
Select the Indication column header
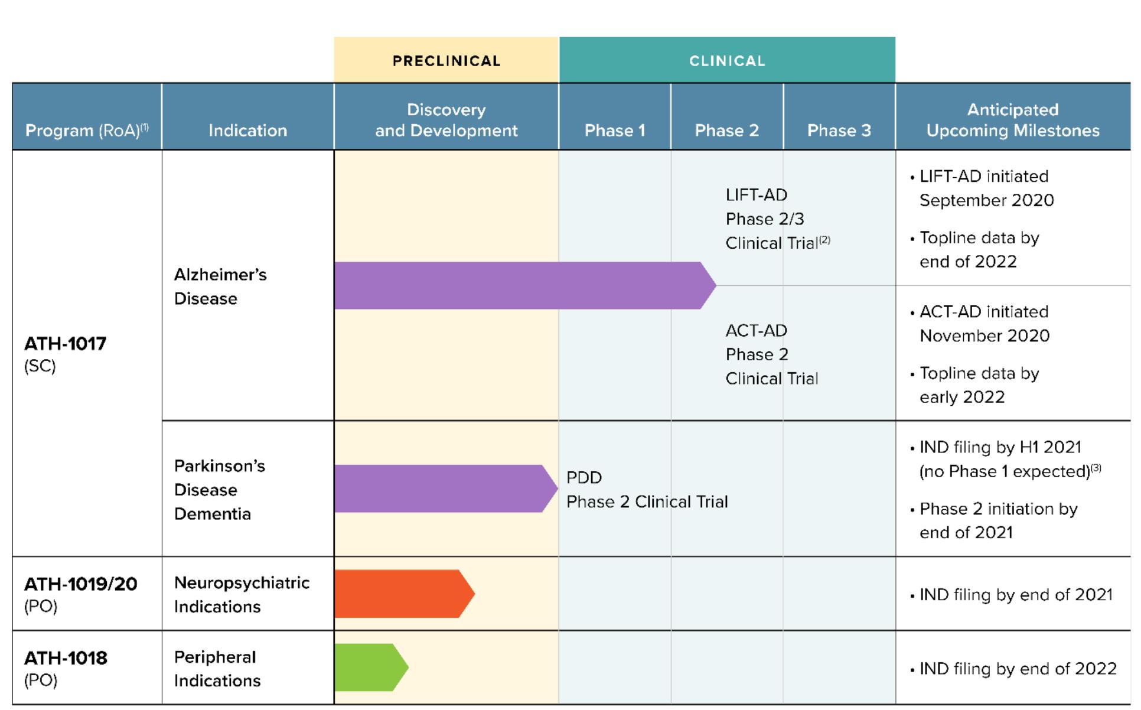tap(247, 130)
